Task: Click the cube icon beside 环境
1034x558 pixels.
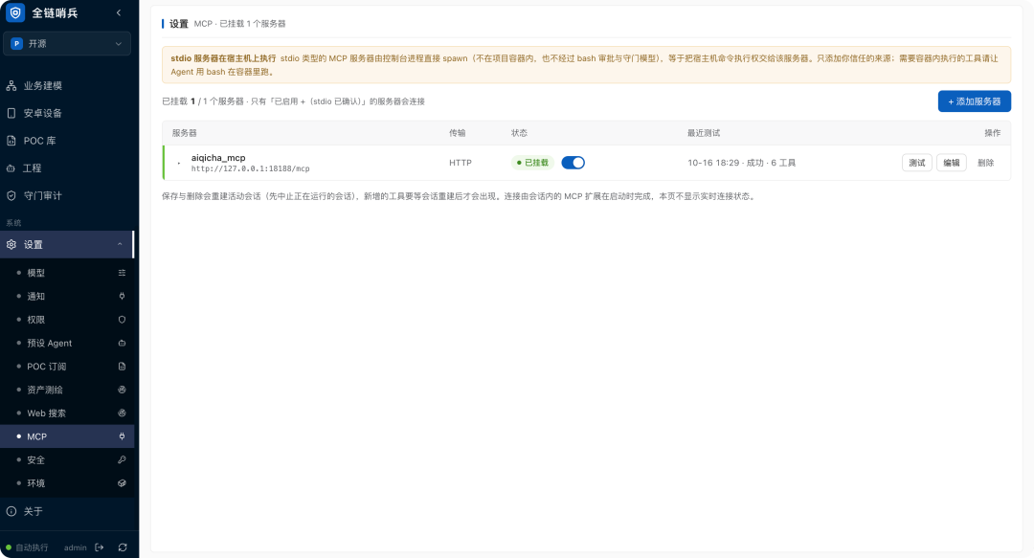Action: point(122,483)
